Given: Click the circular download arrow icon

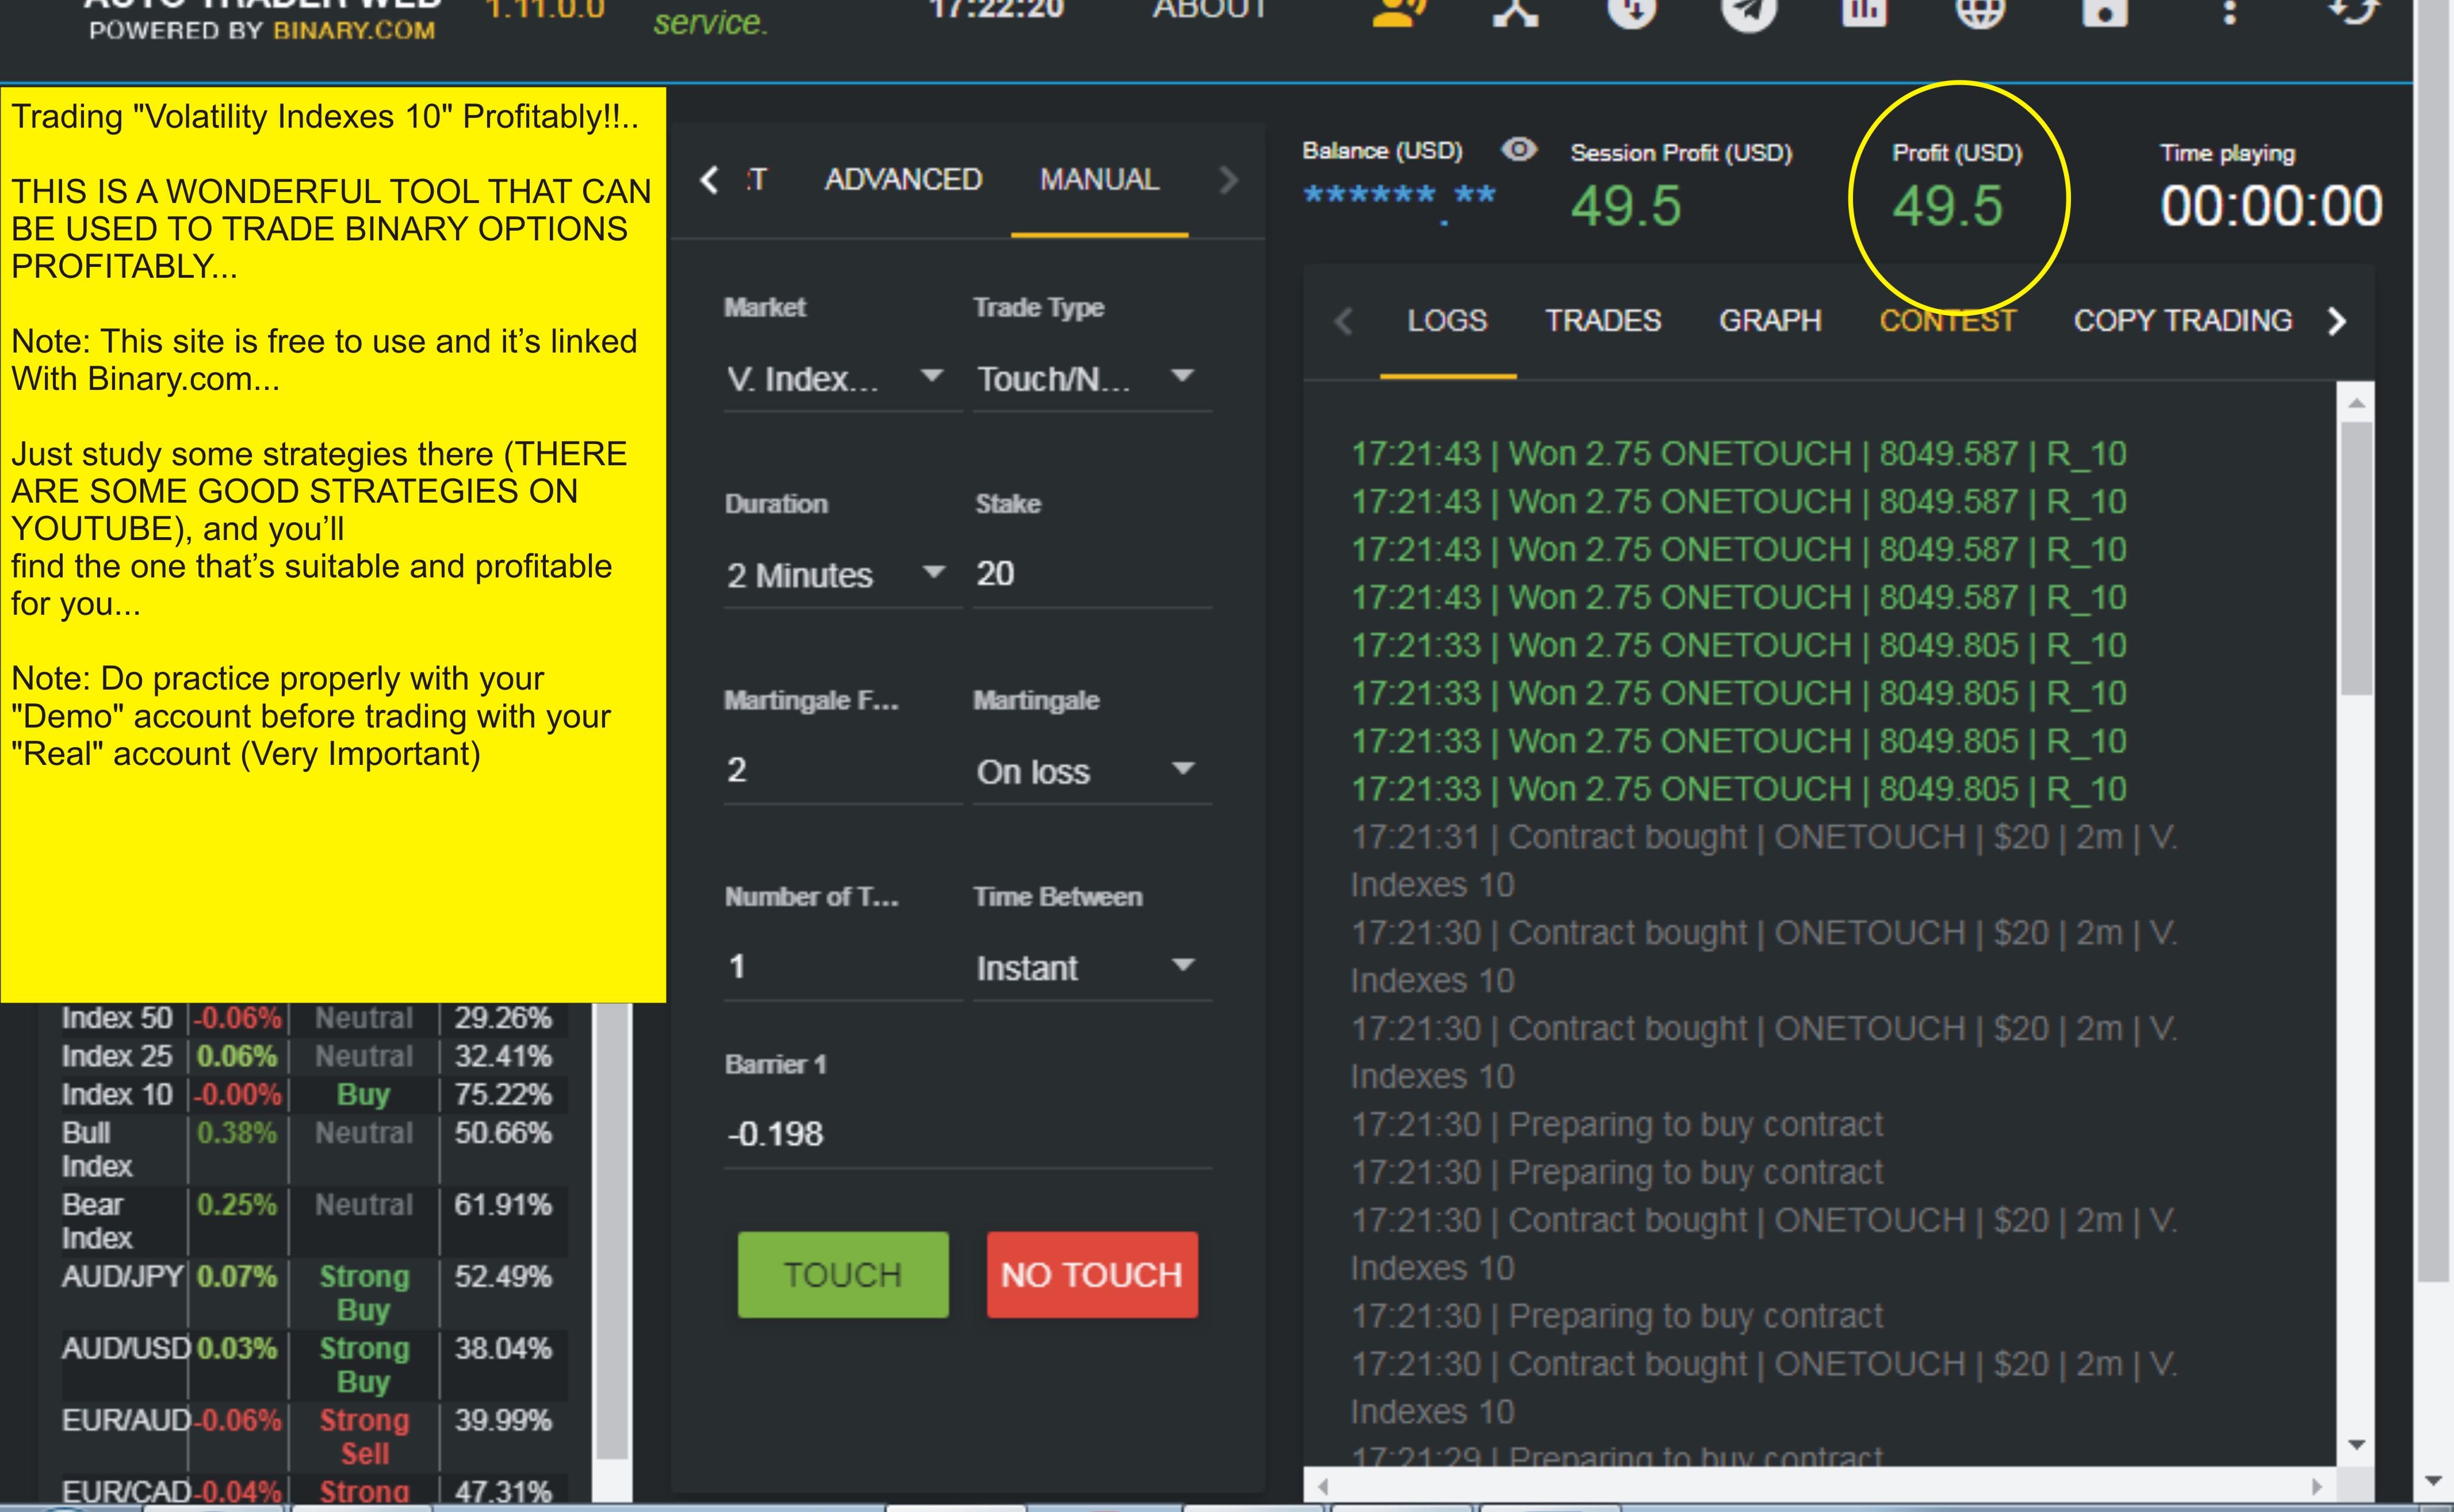Looking at the screenshot, I should click(1632, 12).
